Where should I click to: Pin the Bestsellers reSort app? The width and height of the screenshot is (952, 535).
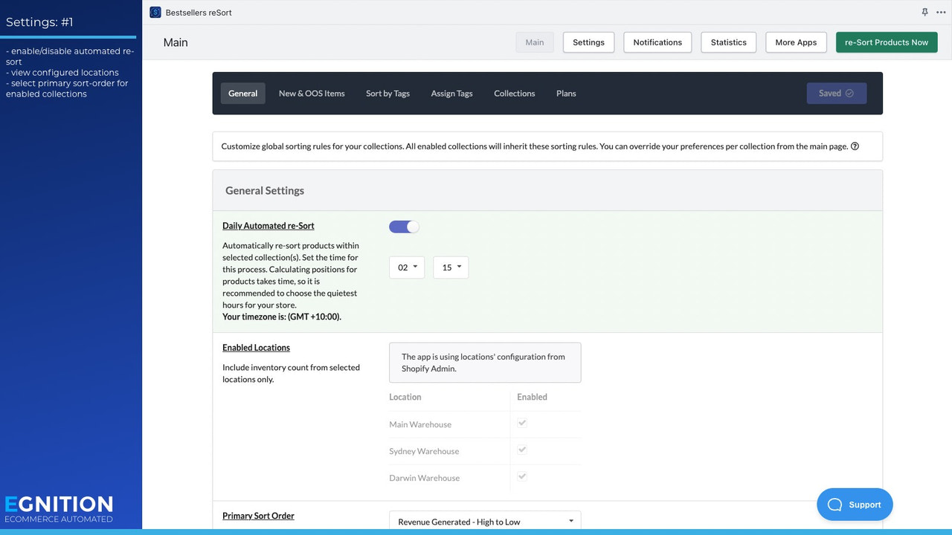tap(924, 12)
